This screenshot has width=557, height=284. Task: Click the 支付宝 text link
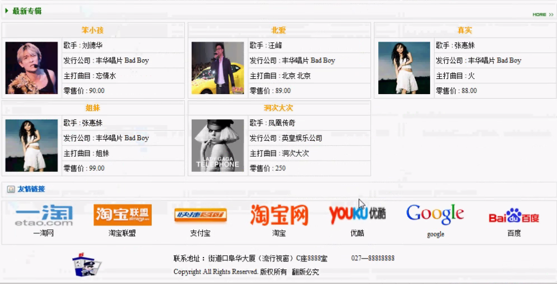200,233
